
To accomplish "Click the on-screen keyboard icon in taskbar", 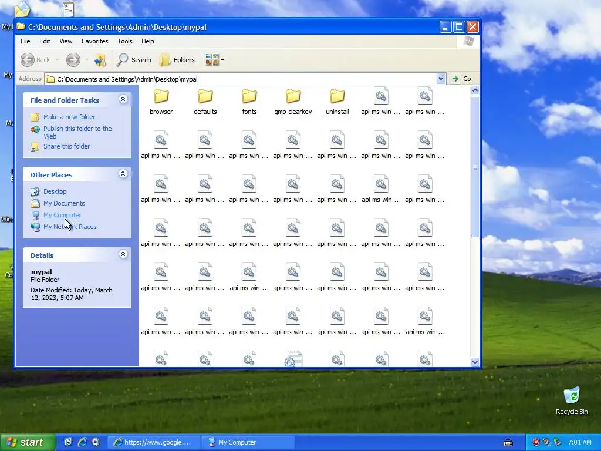I will coord(508,443).
